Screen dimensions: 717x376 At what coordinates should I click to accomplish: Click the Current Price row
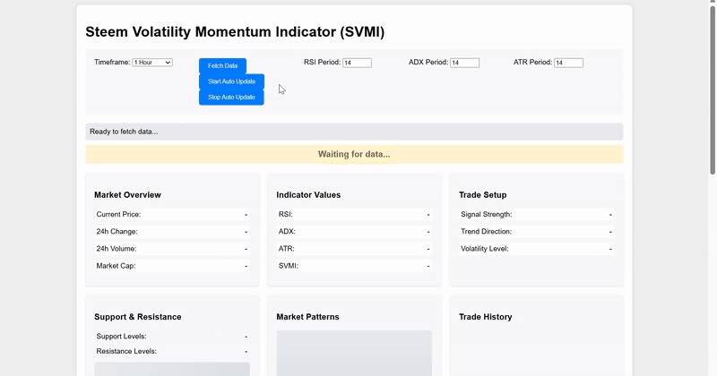[x=172, y=214]
